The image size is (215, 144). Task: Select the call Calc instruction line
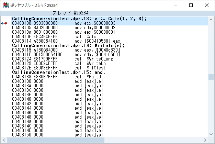110,37
